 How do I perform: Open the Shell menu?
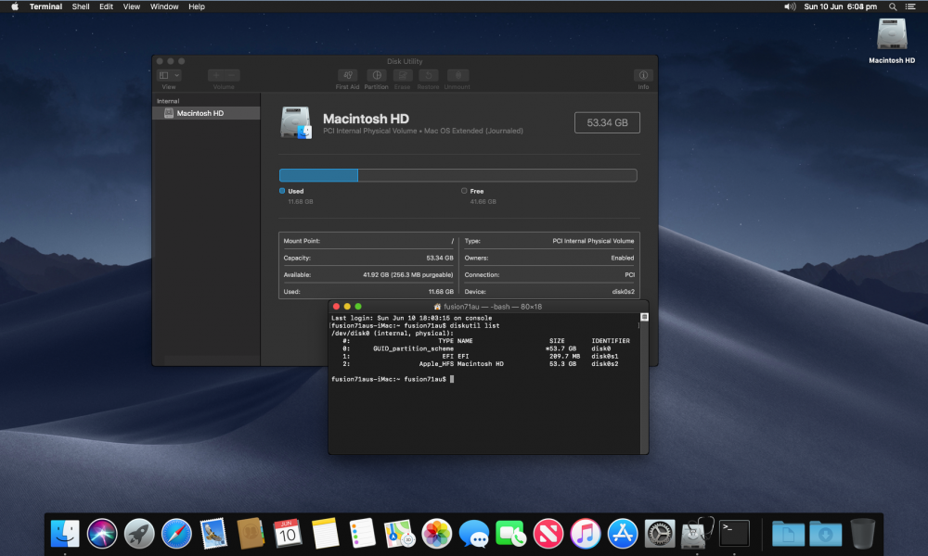81,6
